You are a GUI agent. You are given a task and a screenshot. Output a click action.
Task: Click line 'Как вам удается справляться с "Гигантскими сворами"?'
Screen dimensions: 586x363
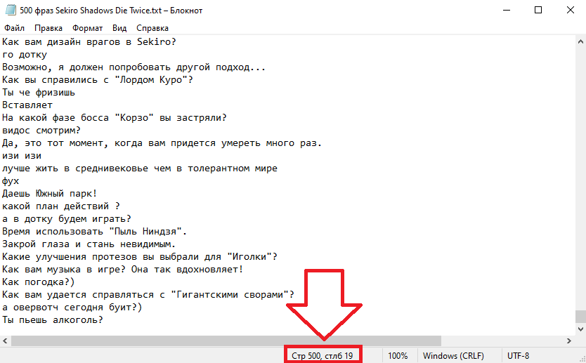pos(148,295)
